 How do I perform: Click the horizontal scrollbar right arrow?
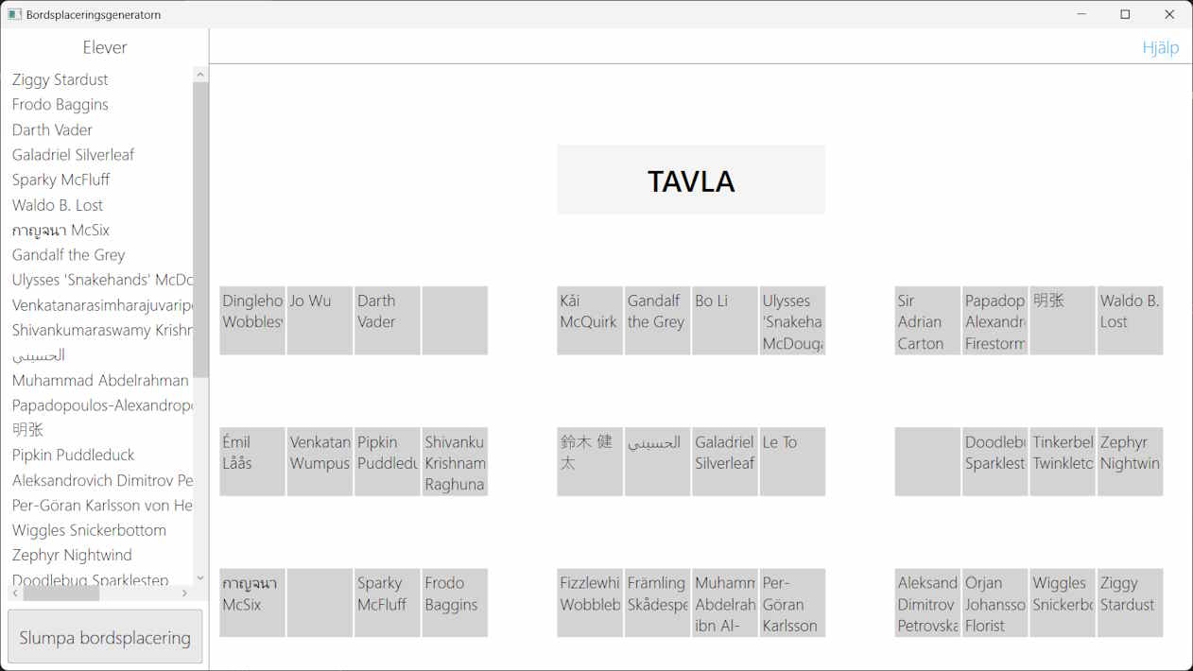[x=184, y=594]
